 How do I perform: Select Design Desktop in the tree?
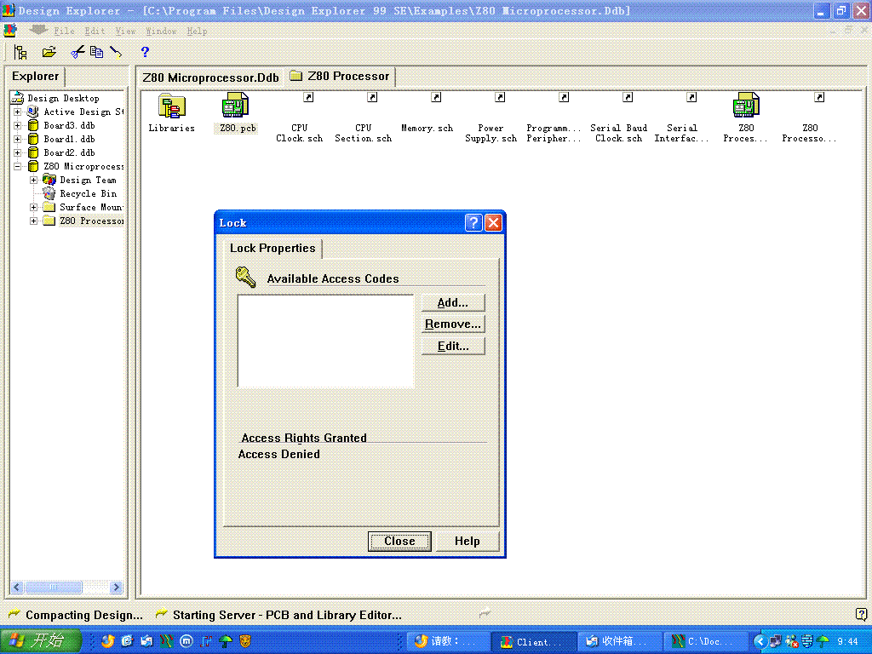63,99
